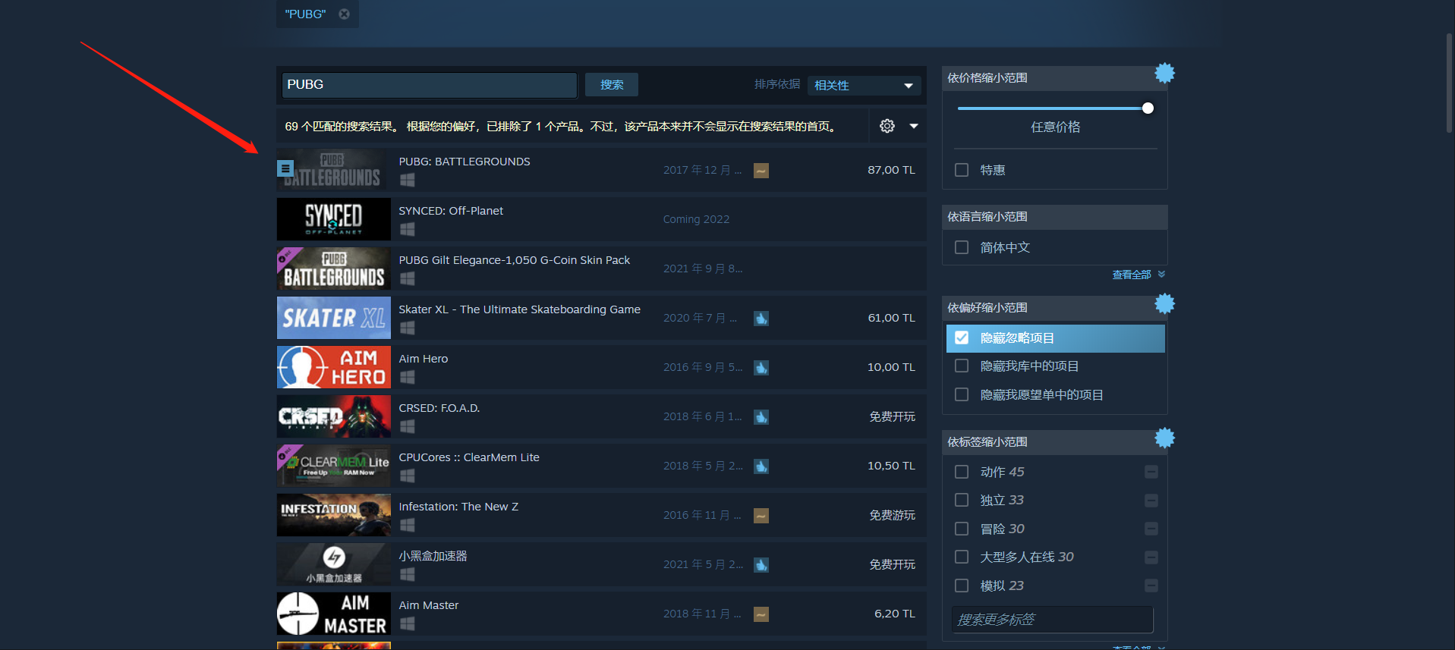Click thumbs-up review icon for Aim Hero
Viewport: 1455px width, 650px height.
coord(761,368)
